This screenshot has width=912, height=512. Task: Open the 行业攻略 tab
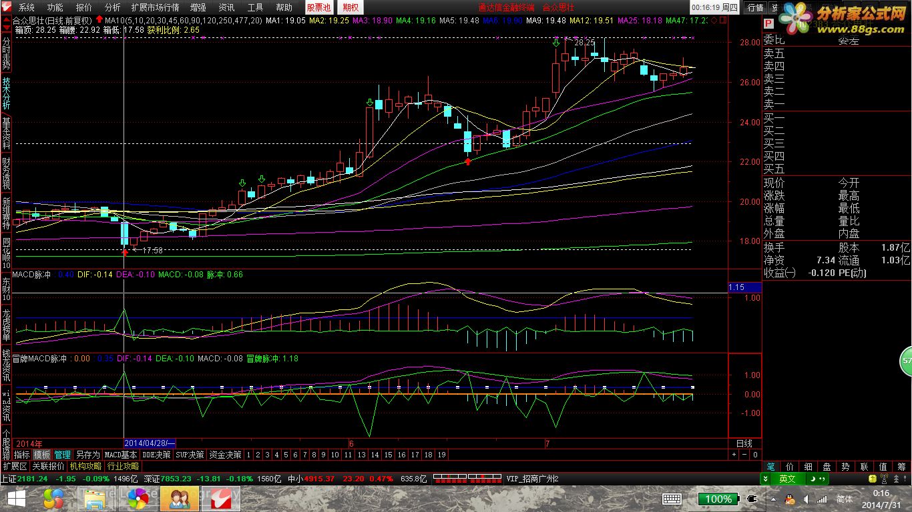click(x=124, y=467)
